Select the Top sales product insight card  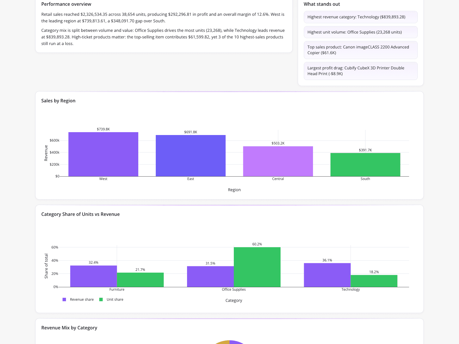[361, 50]
